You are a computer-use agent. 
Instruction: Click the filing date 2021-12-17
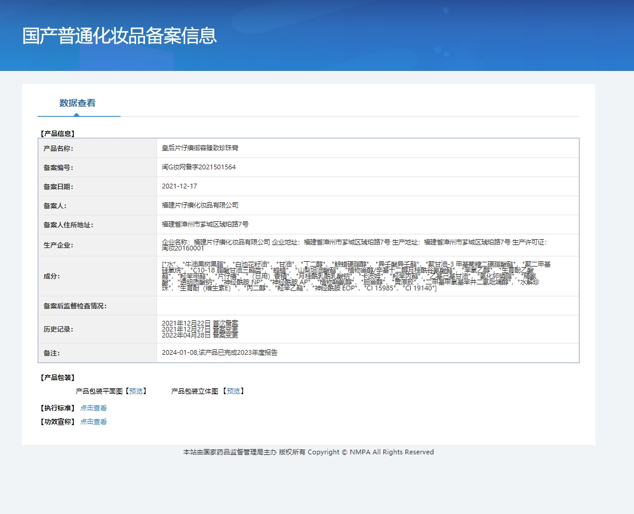tap(179, 186)
